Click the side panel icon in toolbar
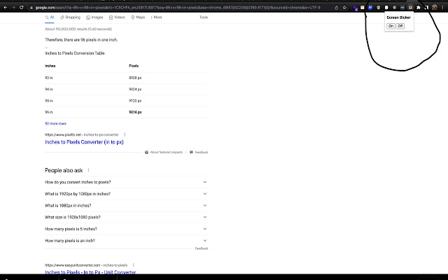 point(426,8)
